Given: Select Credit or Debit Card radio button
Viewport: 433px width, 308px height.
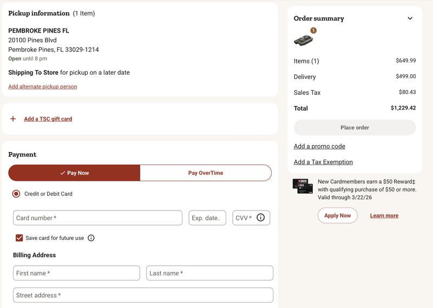Looking at the screenshot, I should [16, 194].
